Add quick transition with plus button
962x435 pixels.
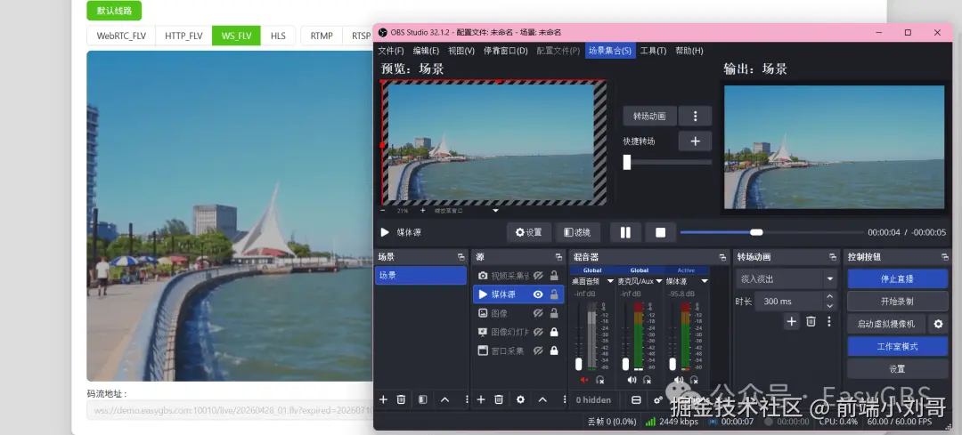tap(695, 141)
